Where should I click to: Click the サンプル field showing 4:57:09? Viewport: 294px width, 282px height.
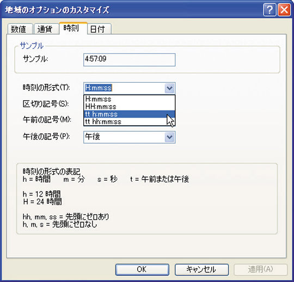[x=130, y=60]
